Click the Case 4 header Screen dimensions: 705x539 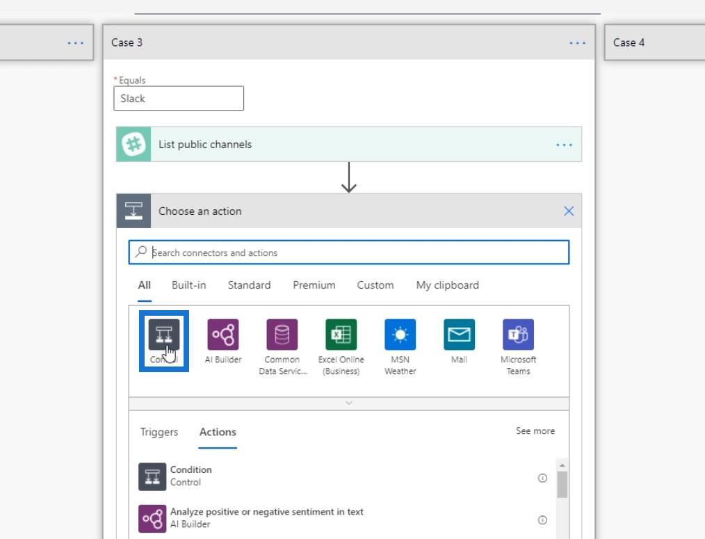click(x=655, y=42)
